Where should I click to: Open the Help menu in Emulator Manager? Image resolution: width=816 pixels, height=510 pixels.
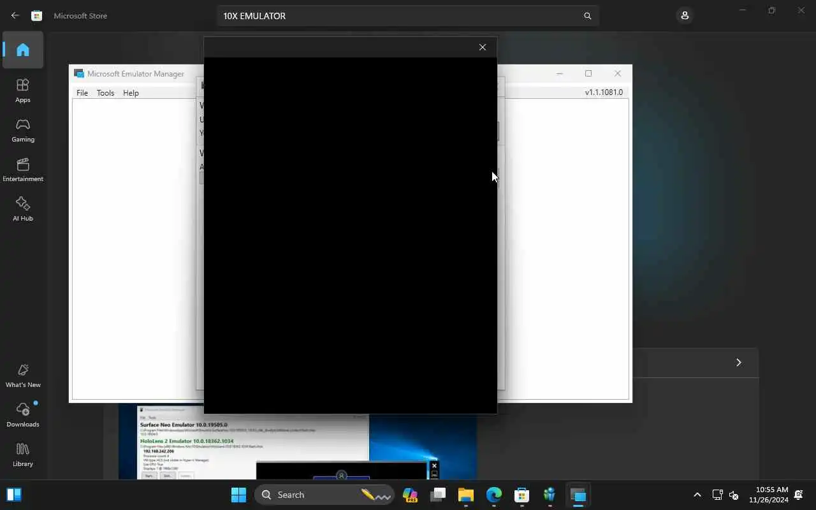[131, 92]
